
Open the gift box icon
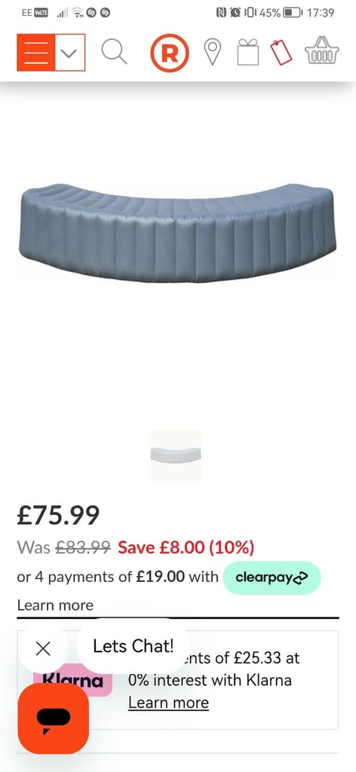point(247,52)
